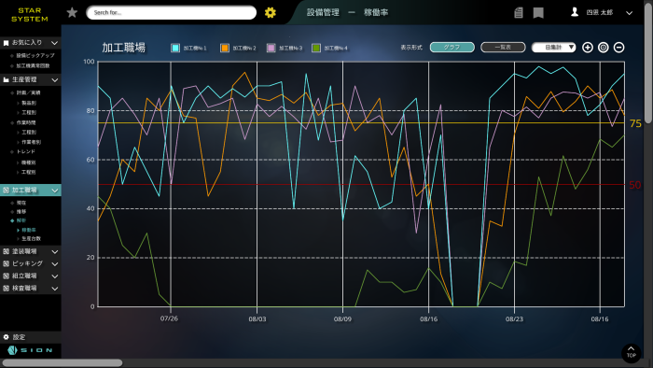Click the star favorites icon
The height and width of the screenshot is (368, 653).
click(x=72, y=12)
